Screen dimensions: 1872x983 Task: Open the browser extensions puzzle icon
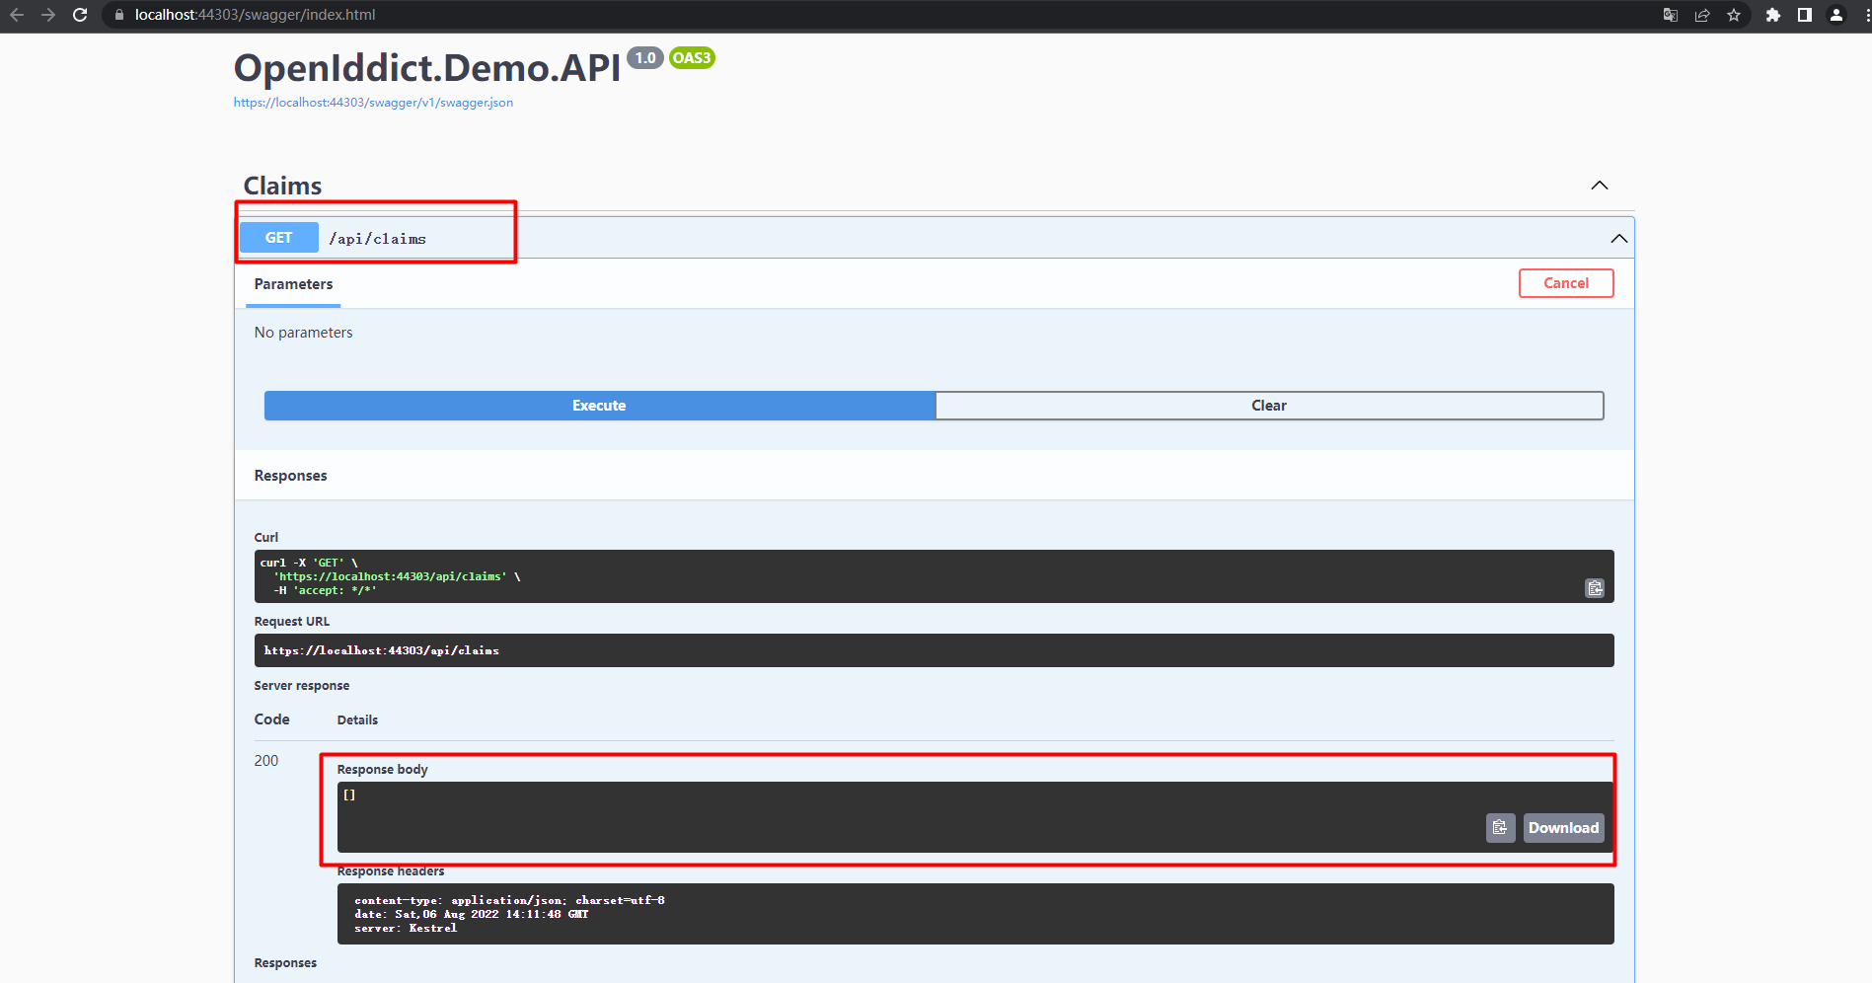click(x=1773, y=15)
